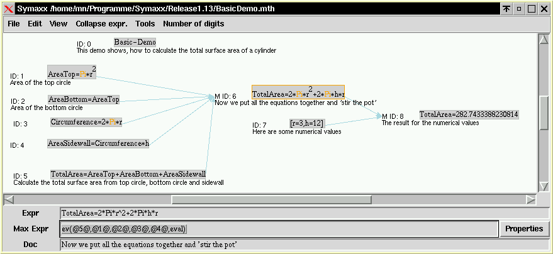553x254 pixels.
Task: Open the Tools menu
Action: (x=145, y=24)
